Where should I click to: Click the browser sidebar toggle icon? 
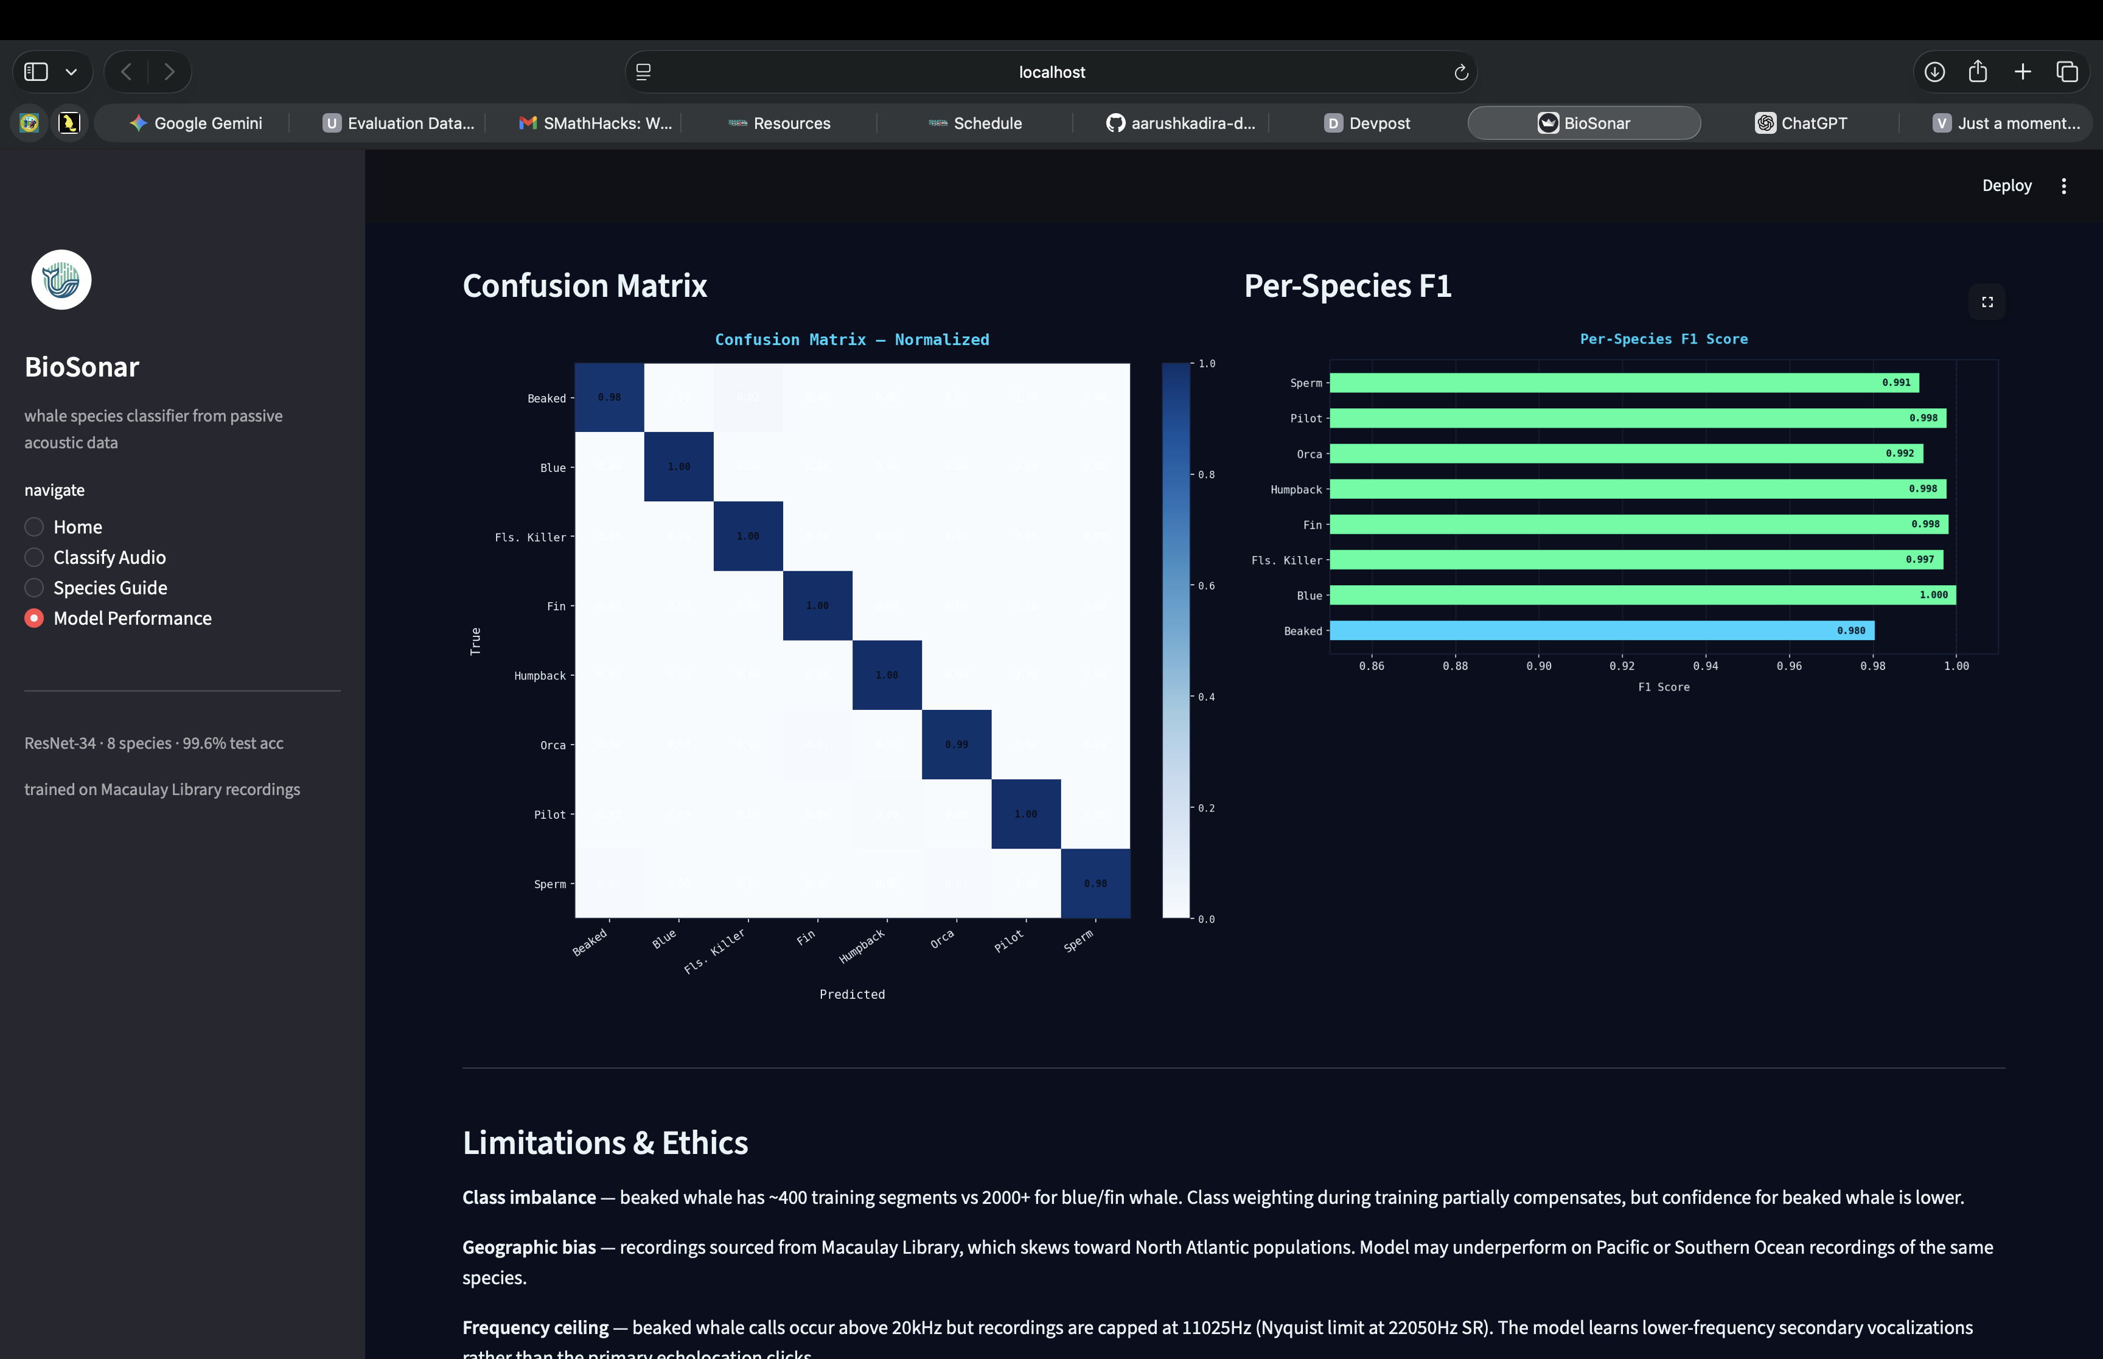coord(36,72)
